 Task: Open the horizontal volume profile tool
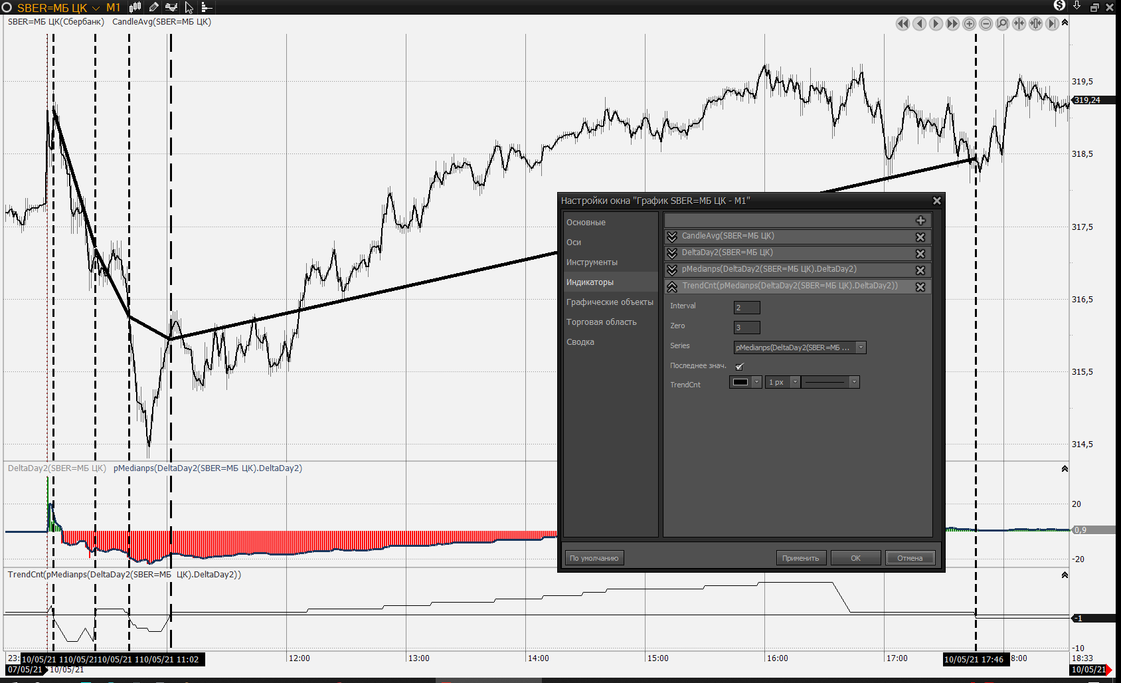coord(207,7)
